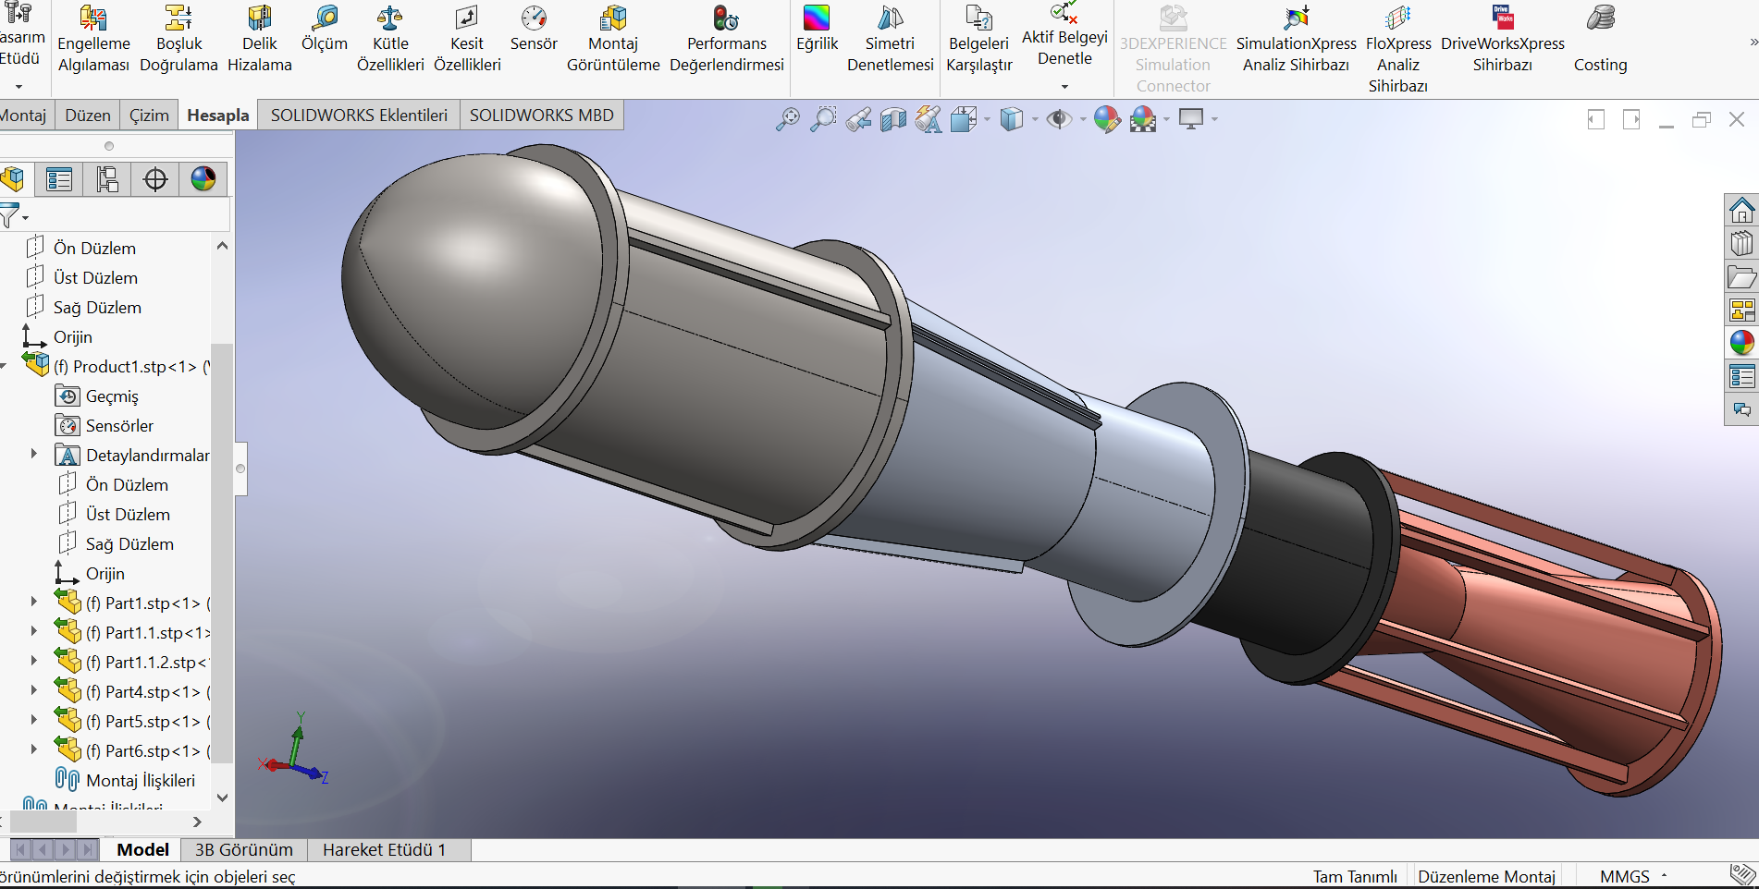Viewport: 1759px width, 889px height.
Task: Click the feature tree filter funnel
Action: point(10,215)
